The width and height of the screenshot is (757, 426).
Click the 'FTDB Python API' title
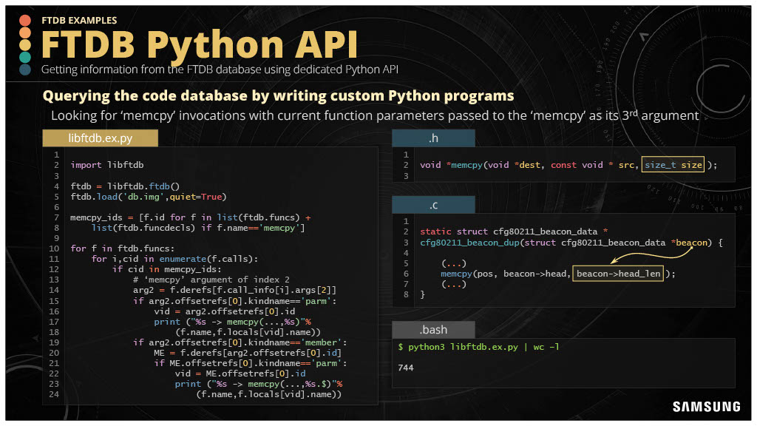pos(200,44)
